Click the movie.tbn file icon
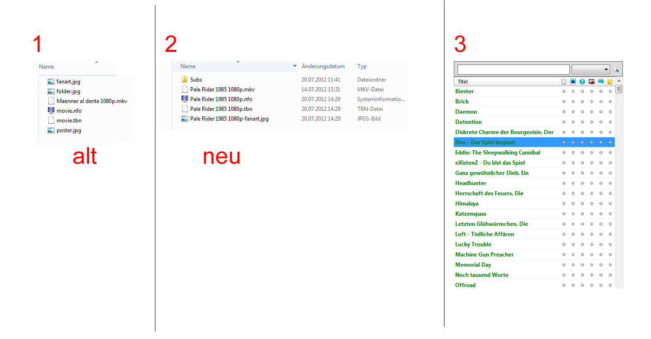The image size is (651, 339). point(51,120)
